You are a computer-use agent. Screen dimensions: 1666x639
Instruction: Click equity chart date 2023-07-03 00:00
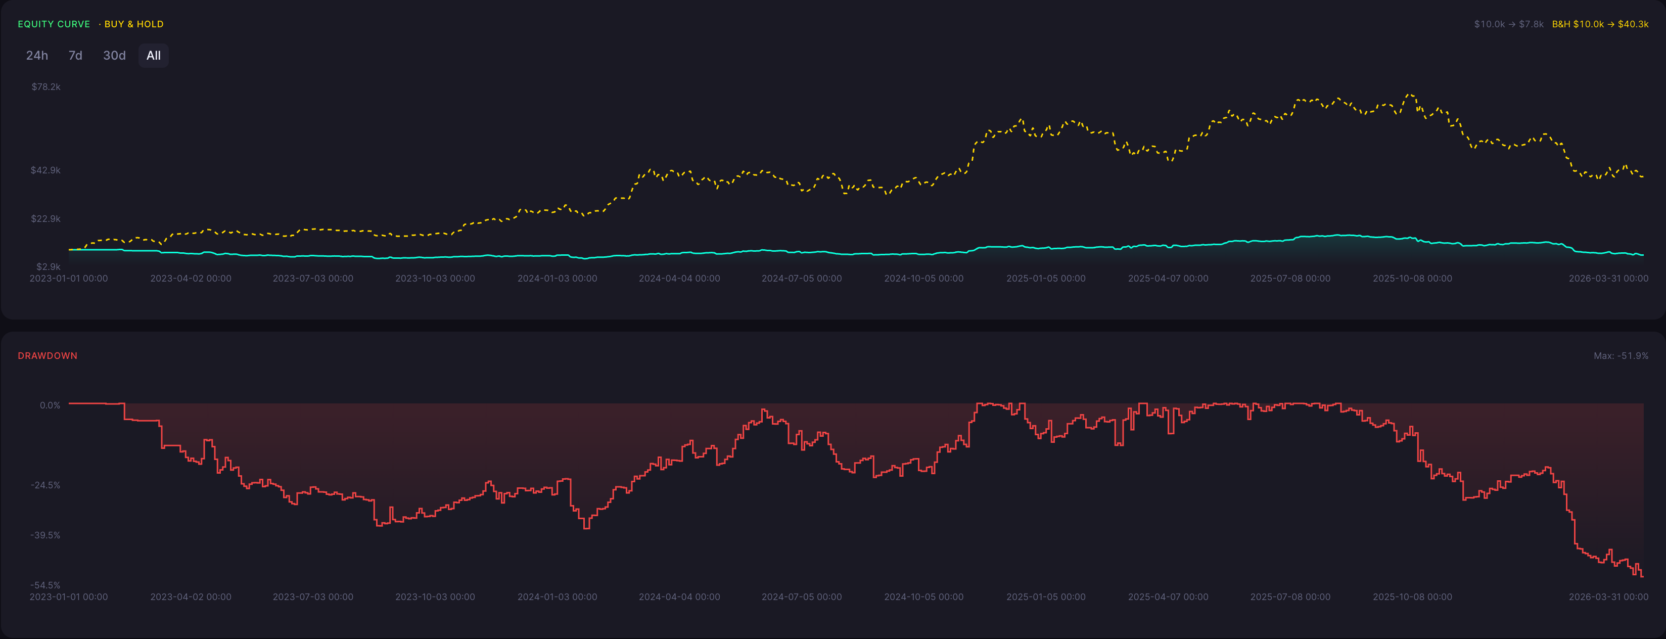point(313,278)
